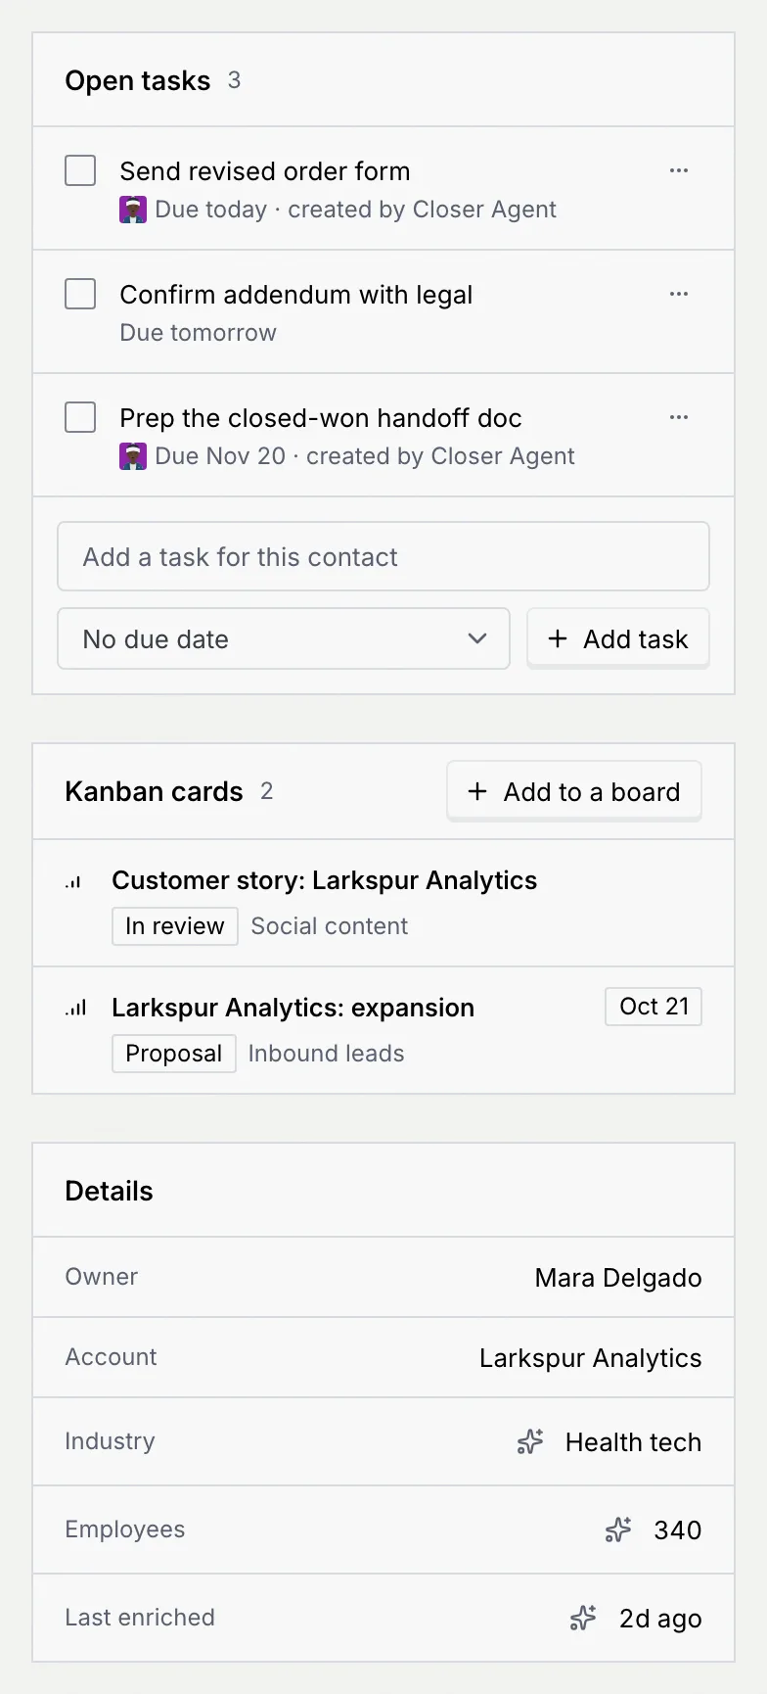
Task: Click employees value 340
Action: tap(678, 1530)
